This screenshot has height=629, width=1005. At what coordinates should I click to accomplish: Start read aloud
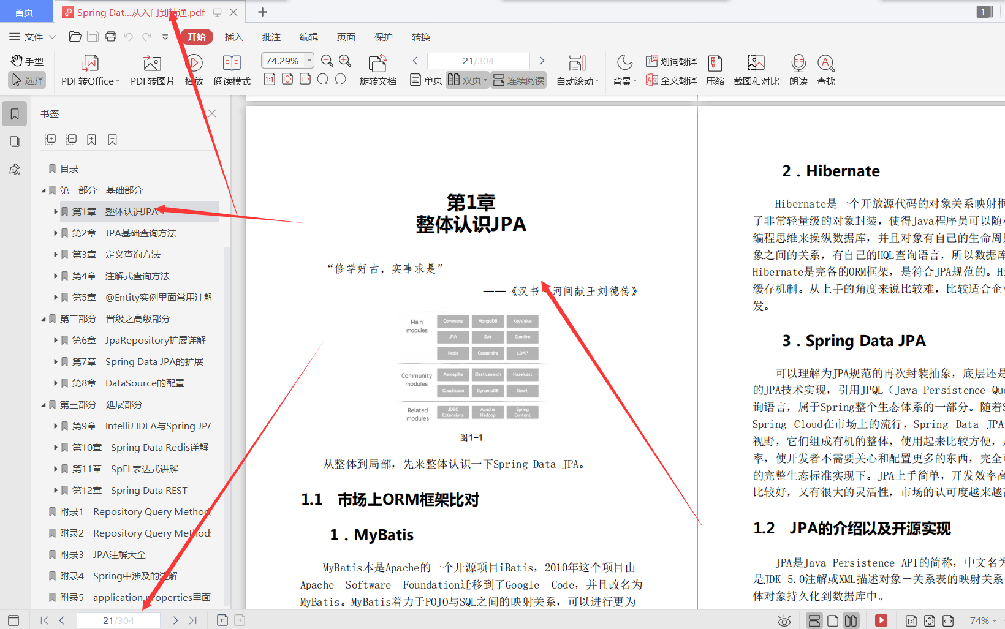[798, 70]
